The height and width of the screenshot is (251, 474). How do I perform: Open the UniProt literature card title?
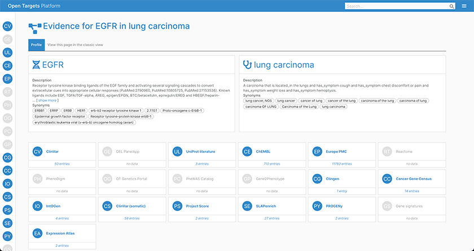click(200, 151)
